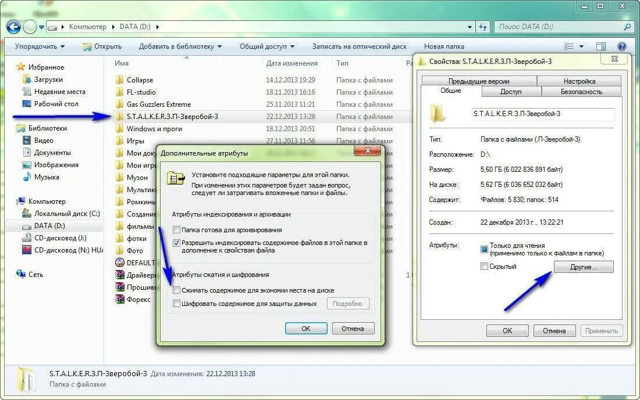This screenshot has height=400, width=640.
Task: Open CD-дисковод (J:)
Action: pyautogui.click(x=60, y=238)
